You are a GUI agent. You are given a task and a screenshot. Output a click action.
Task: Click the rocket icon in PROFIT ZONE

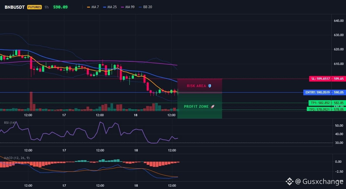coord(212,107)
